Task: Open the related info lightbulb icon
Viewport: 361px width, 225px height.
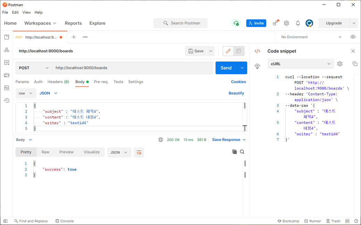Action: pos(258,66)
